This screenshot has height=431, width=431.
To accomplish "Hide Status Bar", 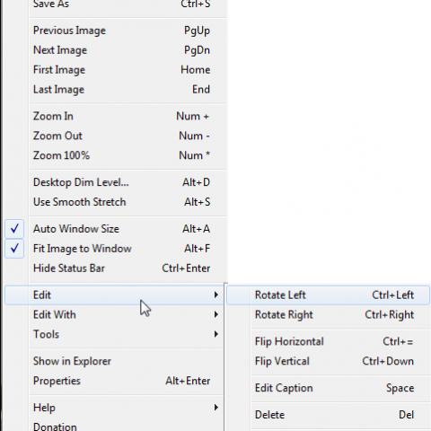I will (x=114, y=268).
